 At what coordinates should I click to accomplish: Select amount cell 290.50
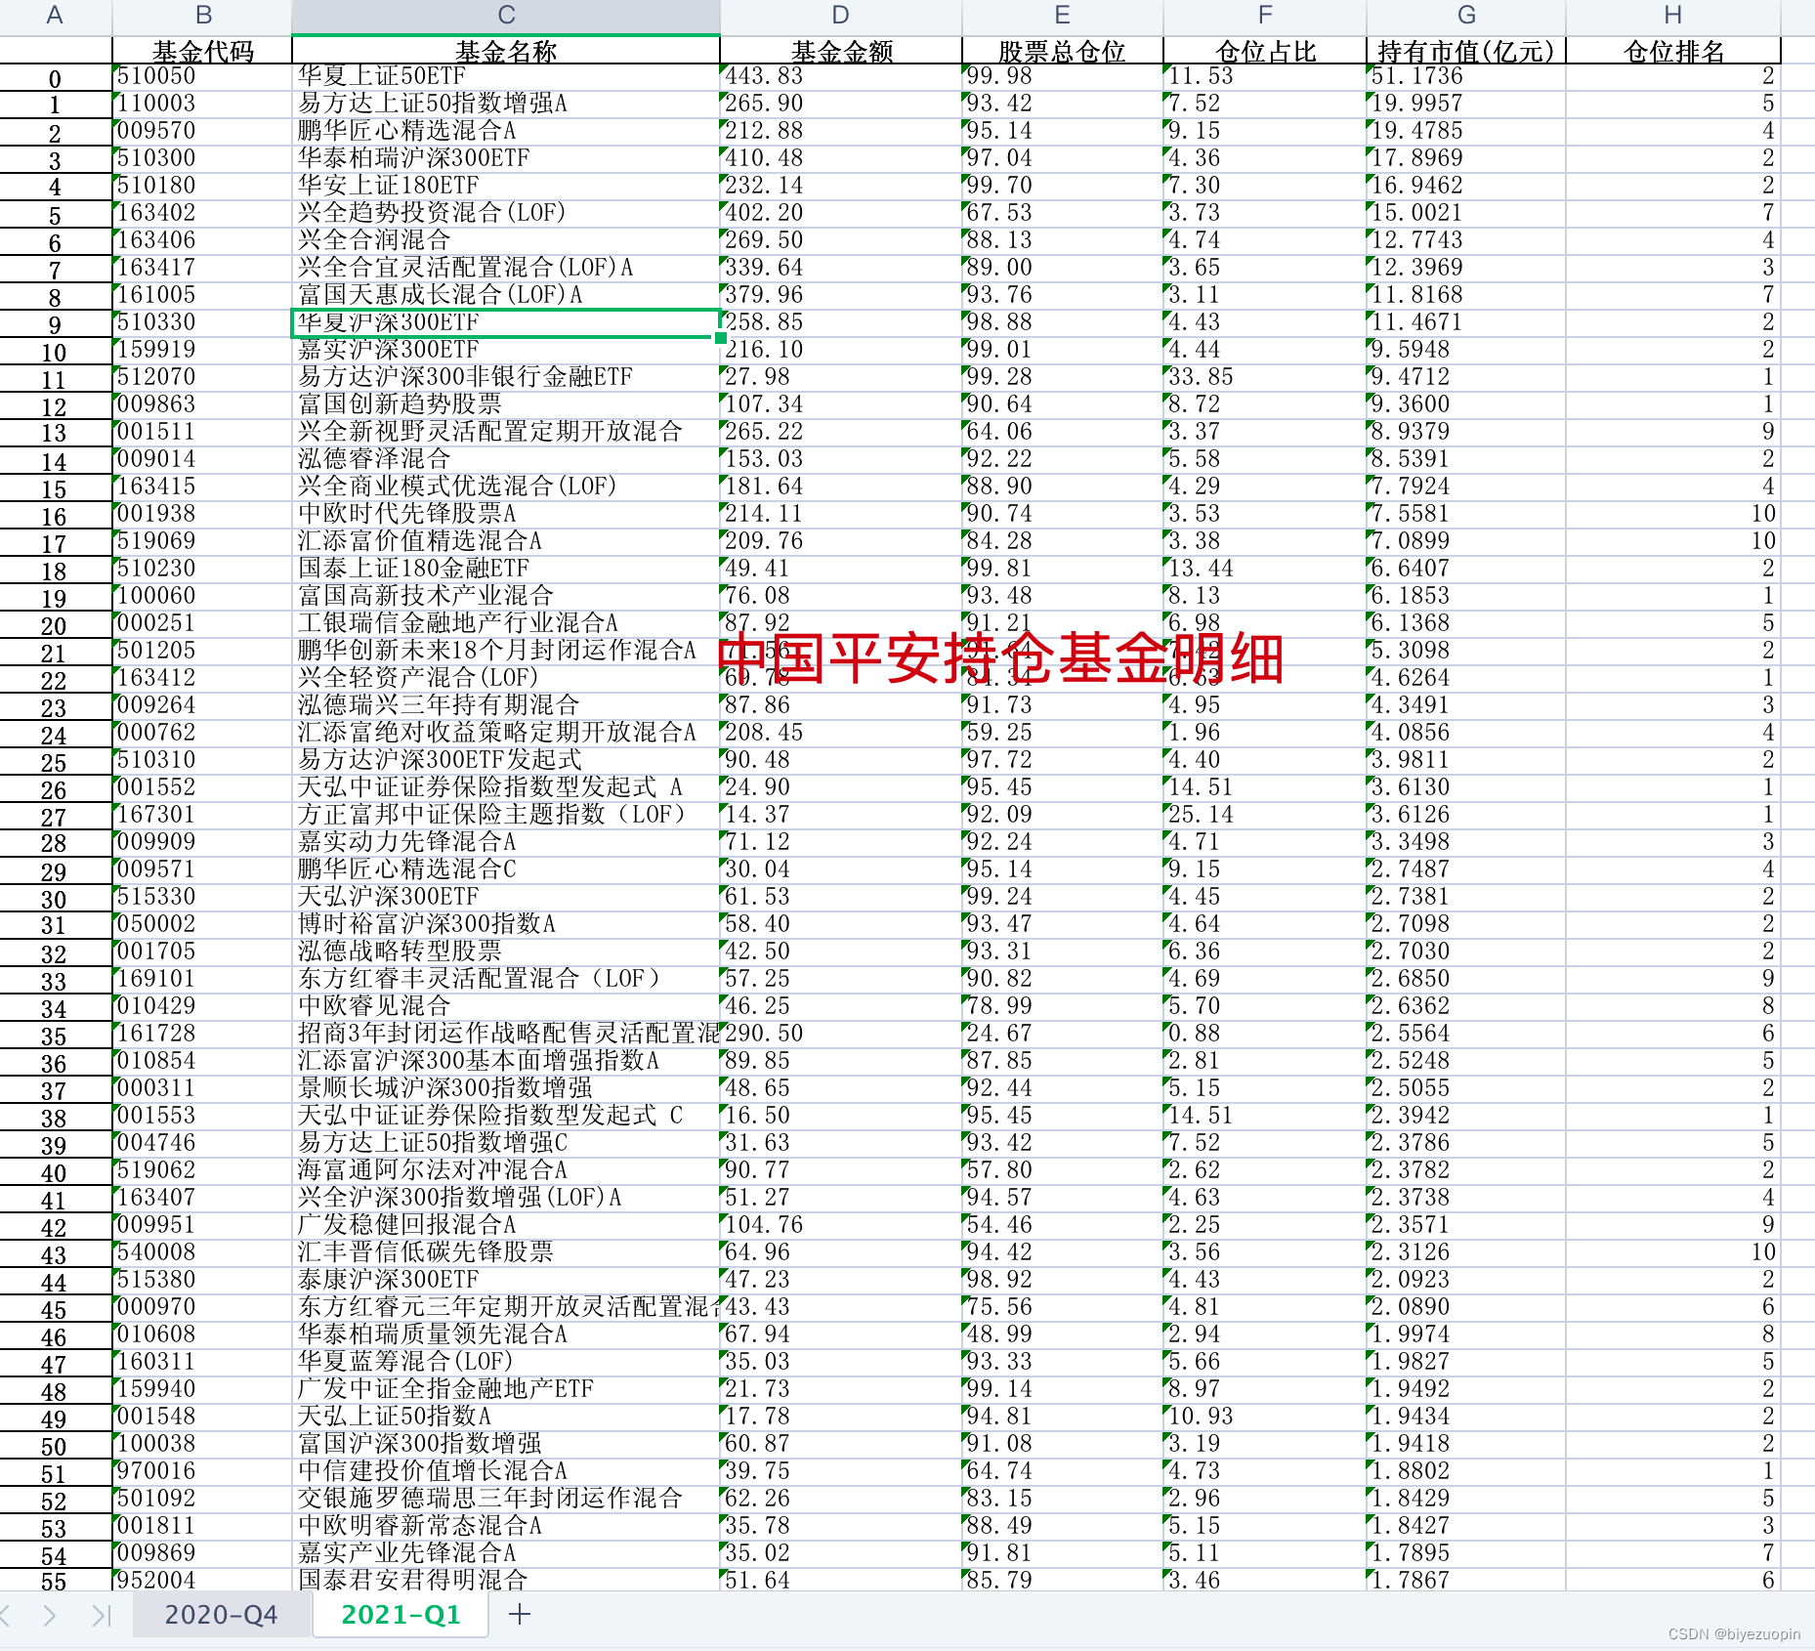point(840,1034)
